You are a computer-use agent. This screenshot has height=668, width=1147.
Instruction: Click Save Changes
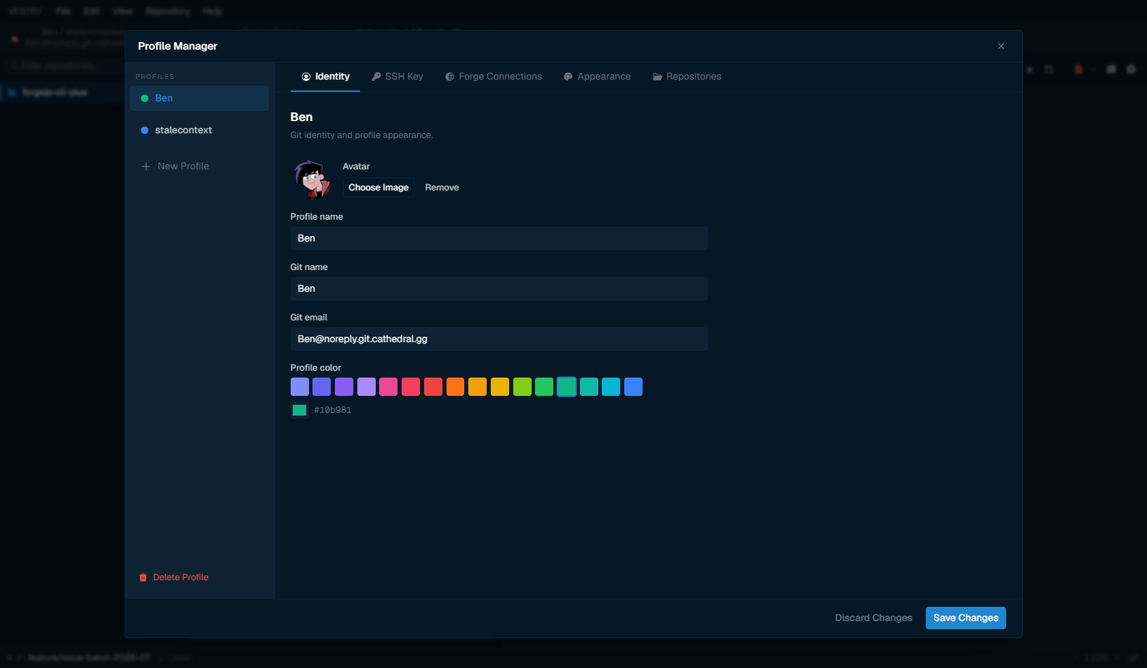tap(966, 618)
